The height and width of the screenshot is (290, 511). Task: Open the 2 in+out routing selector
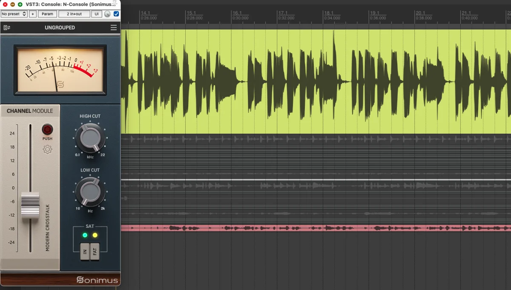[74, 14]
